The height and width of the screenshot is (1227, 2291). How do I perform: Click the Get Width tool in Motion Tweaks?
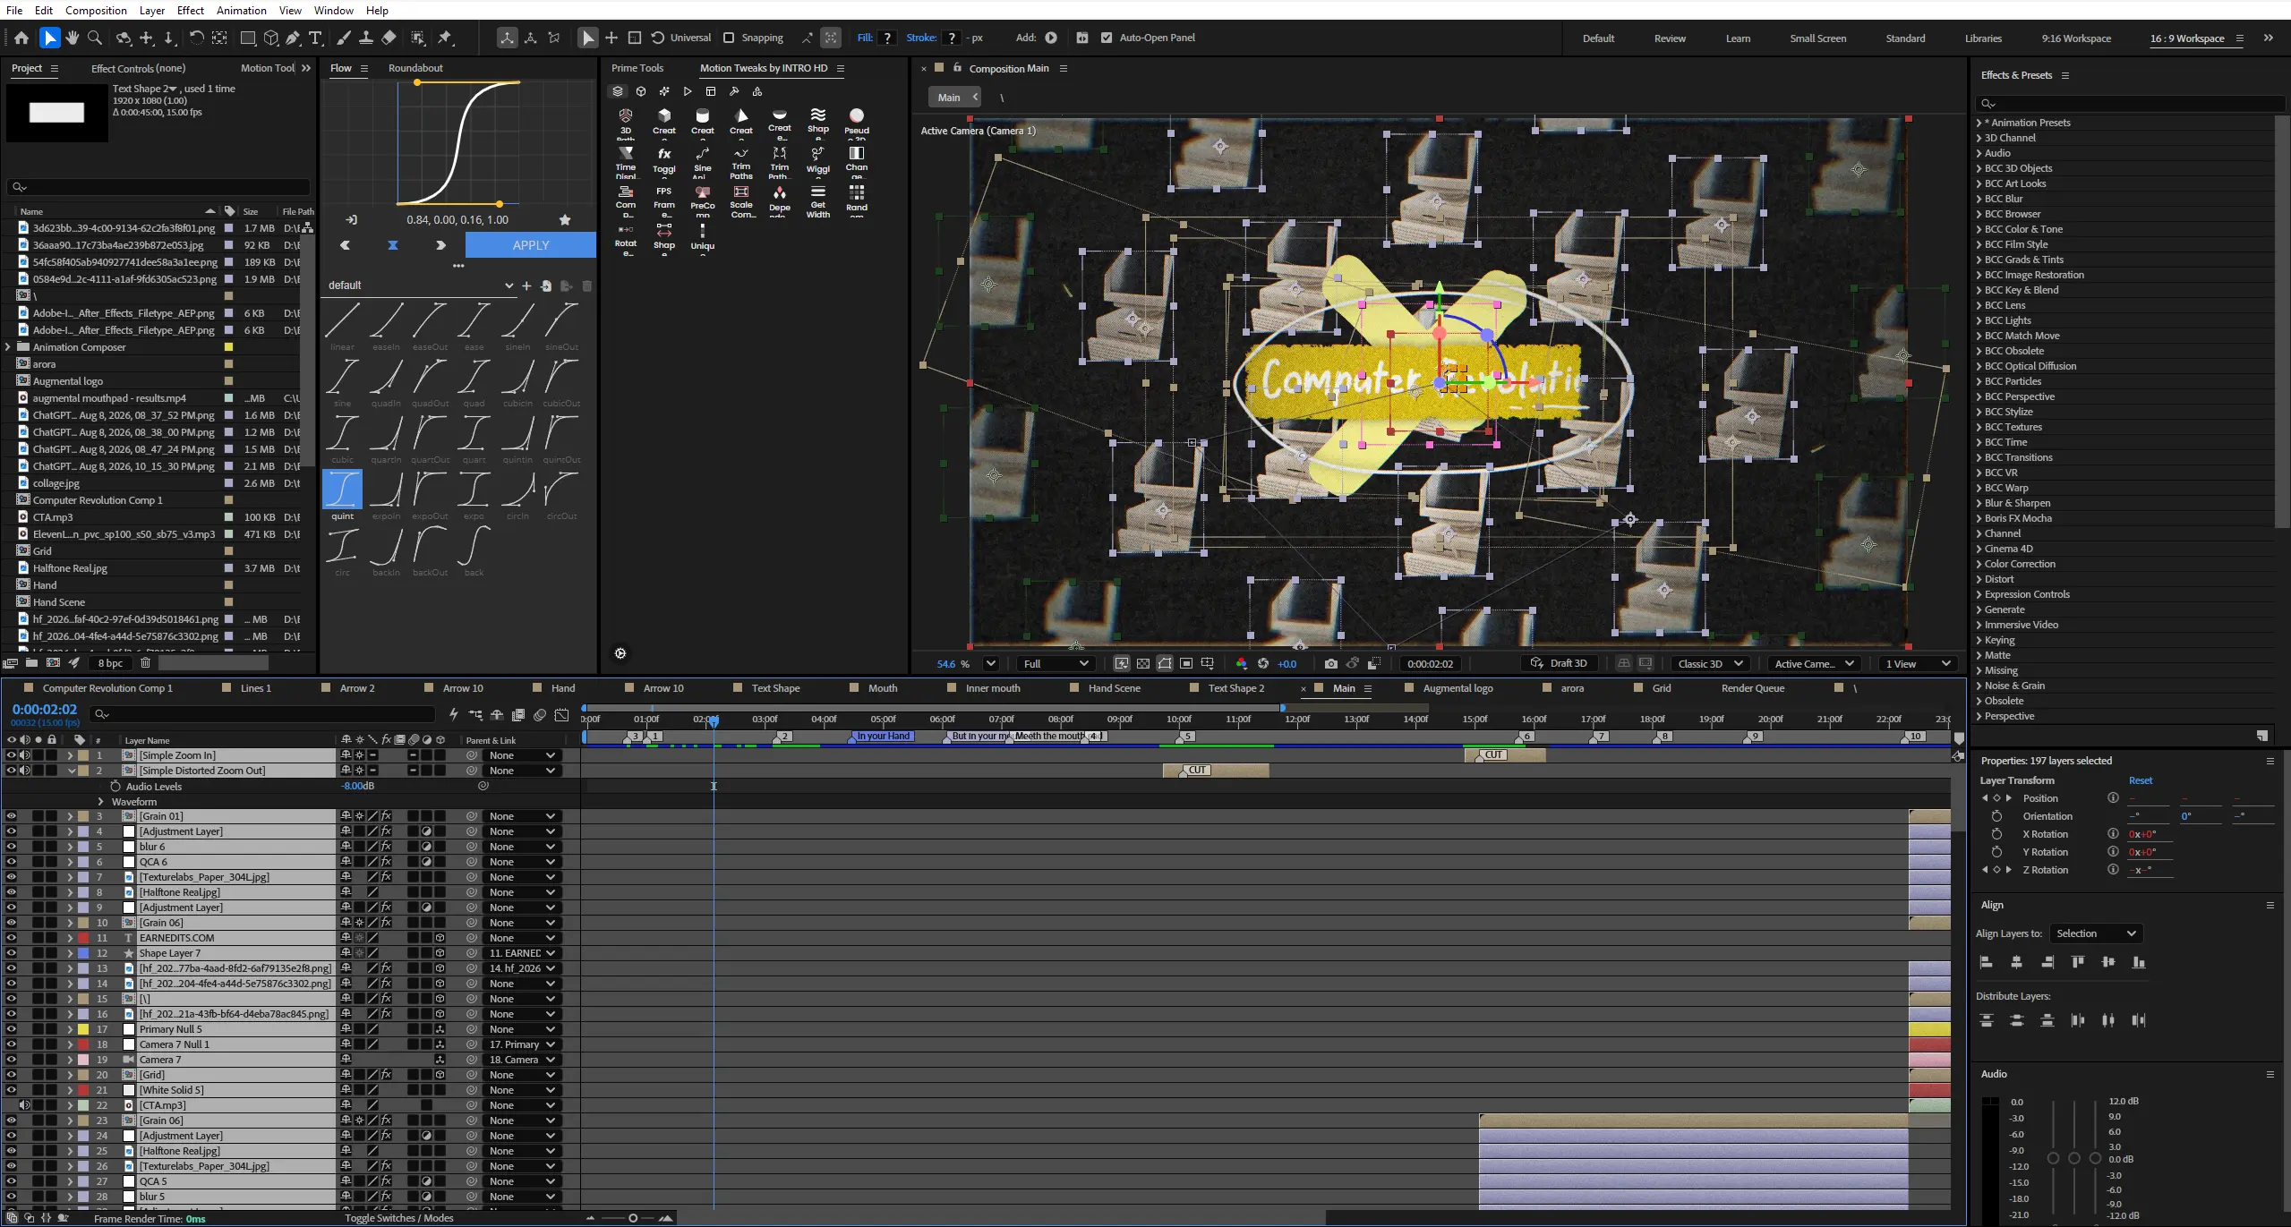click(x=818, y=201)
